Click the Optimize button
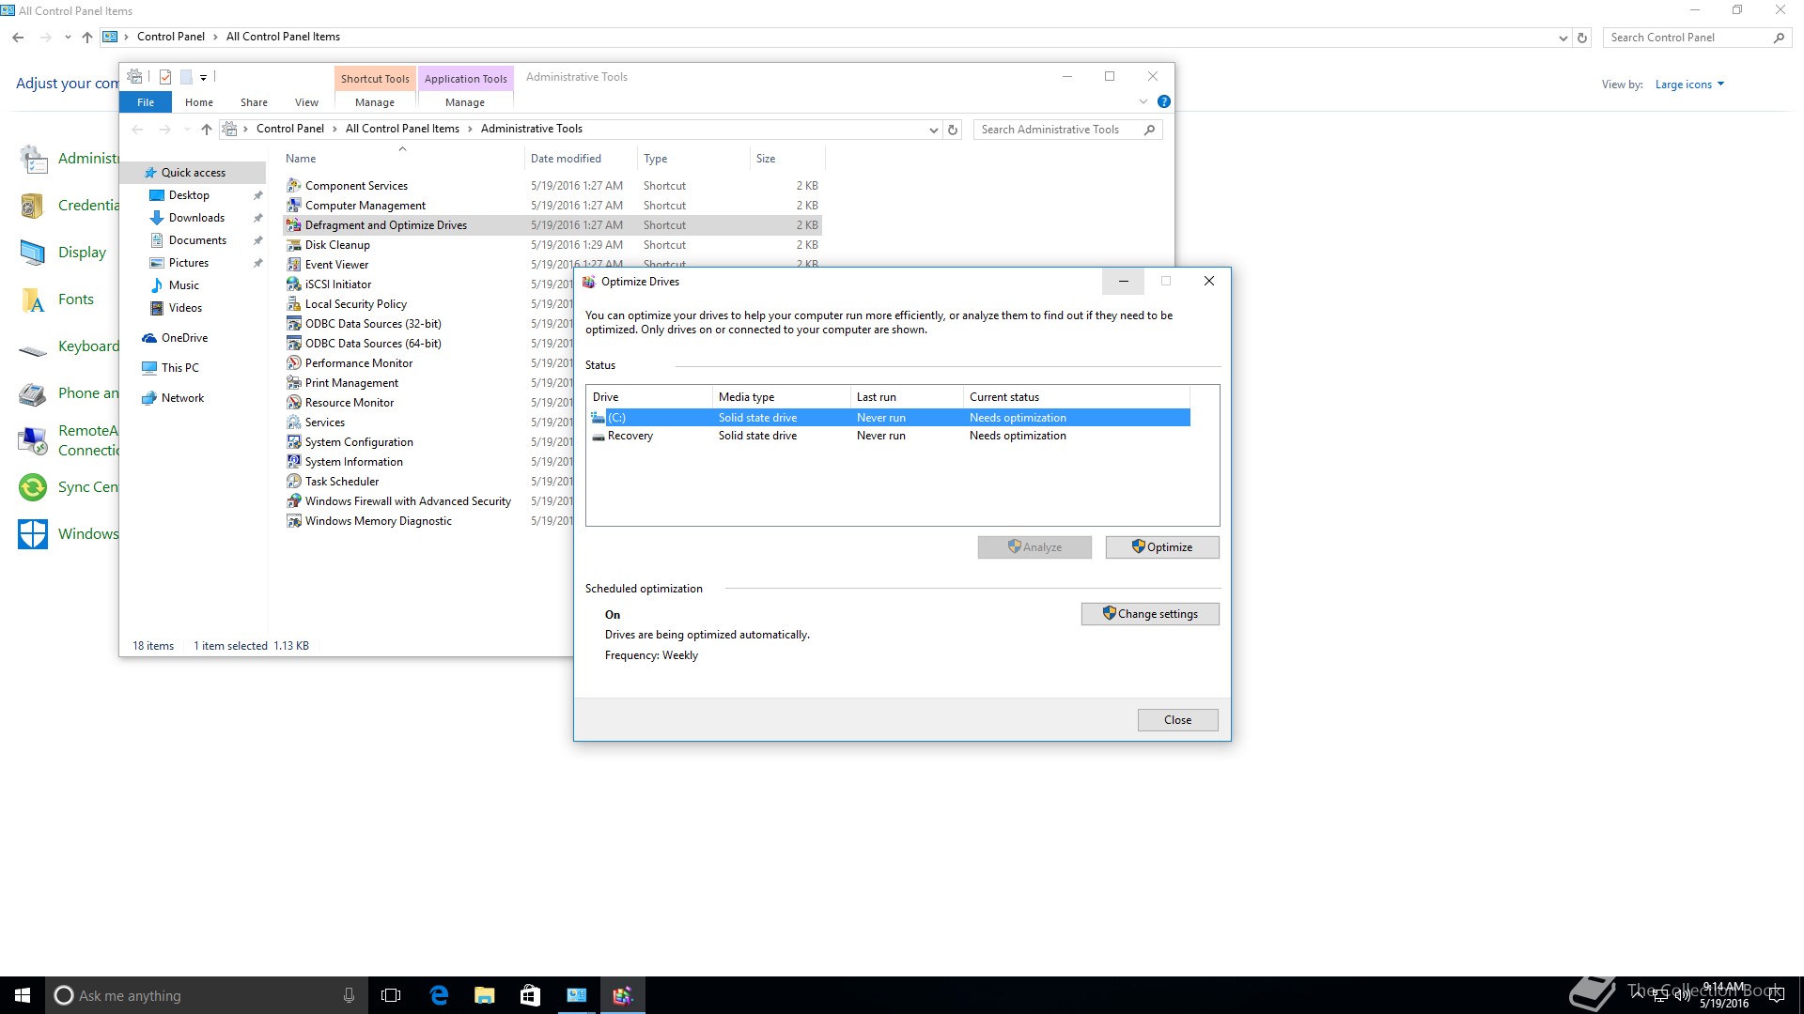Screen dimensions: 1804x1014 pos(1162,547)
